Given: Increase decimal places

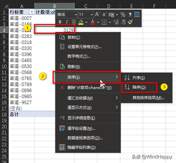Looking at the screenshot, I should (x=116, y=22).
